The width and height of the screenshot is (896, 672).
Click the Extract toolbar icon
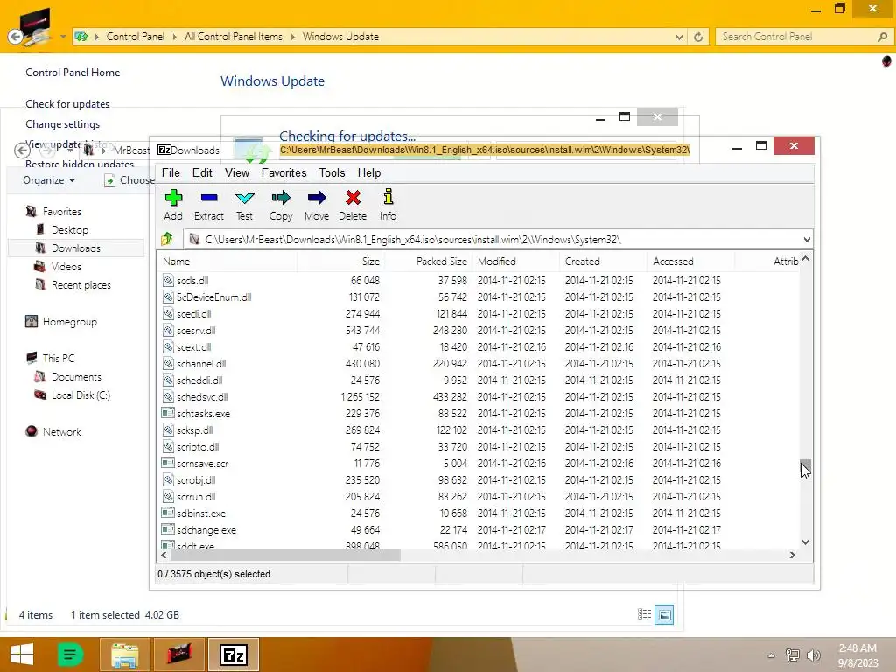pos(209,198)
